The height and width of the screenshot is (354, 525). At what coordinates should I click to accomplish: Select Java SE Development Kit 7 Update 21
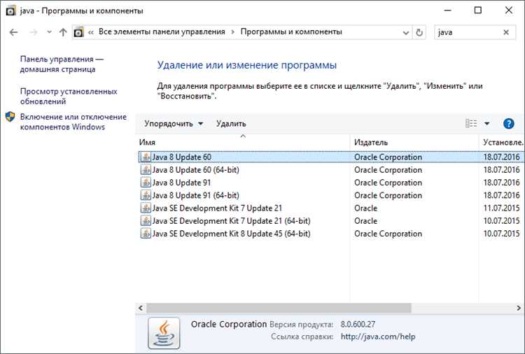(331, 208)
